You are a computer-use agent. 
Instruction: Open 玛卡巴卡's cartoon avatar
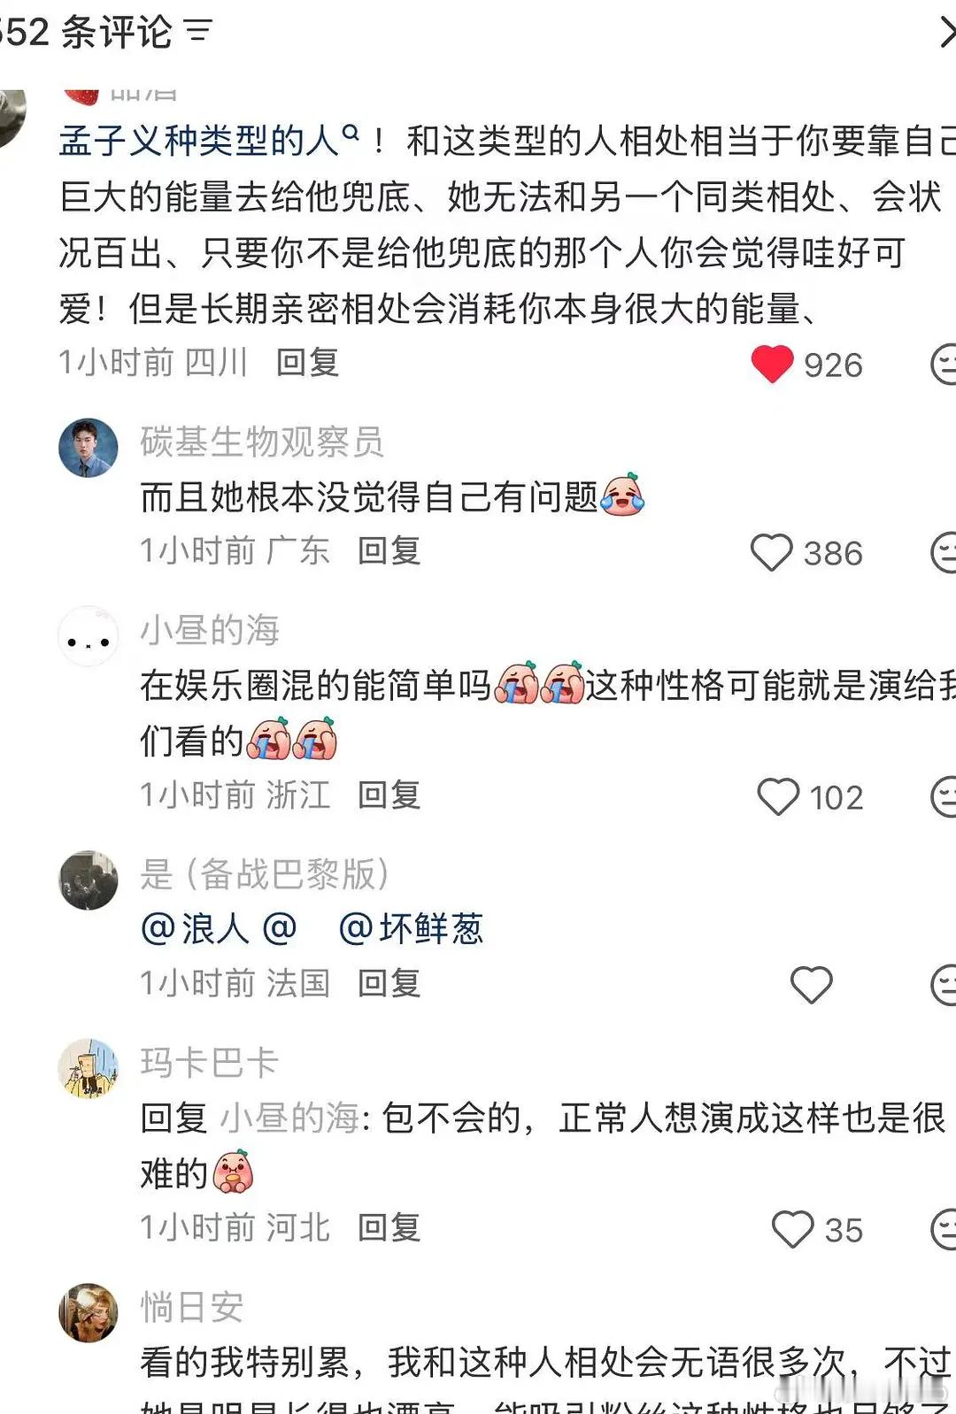tap(88, 1069)
